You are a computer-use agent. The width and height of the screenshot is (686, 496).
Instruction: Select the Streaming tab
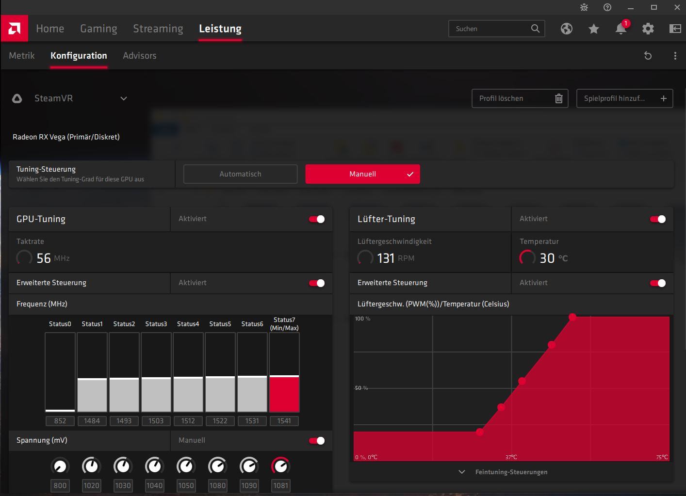[158, 29]
